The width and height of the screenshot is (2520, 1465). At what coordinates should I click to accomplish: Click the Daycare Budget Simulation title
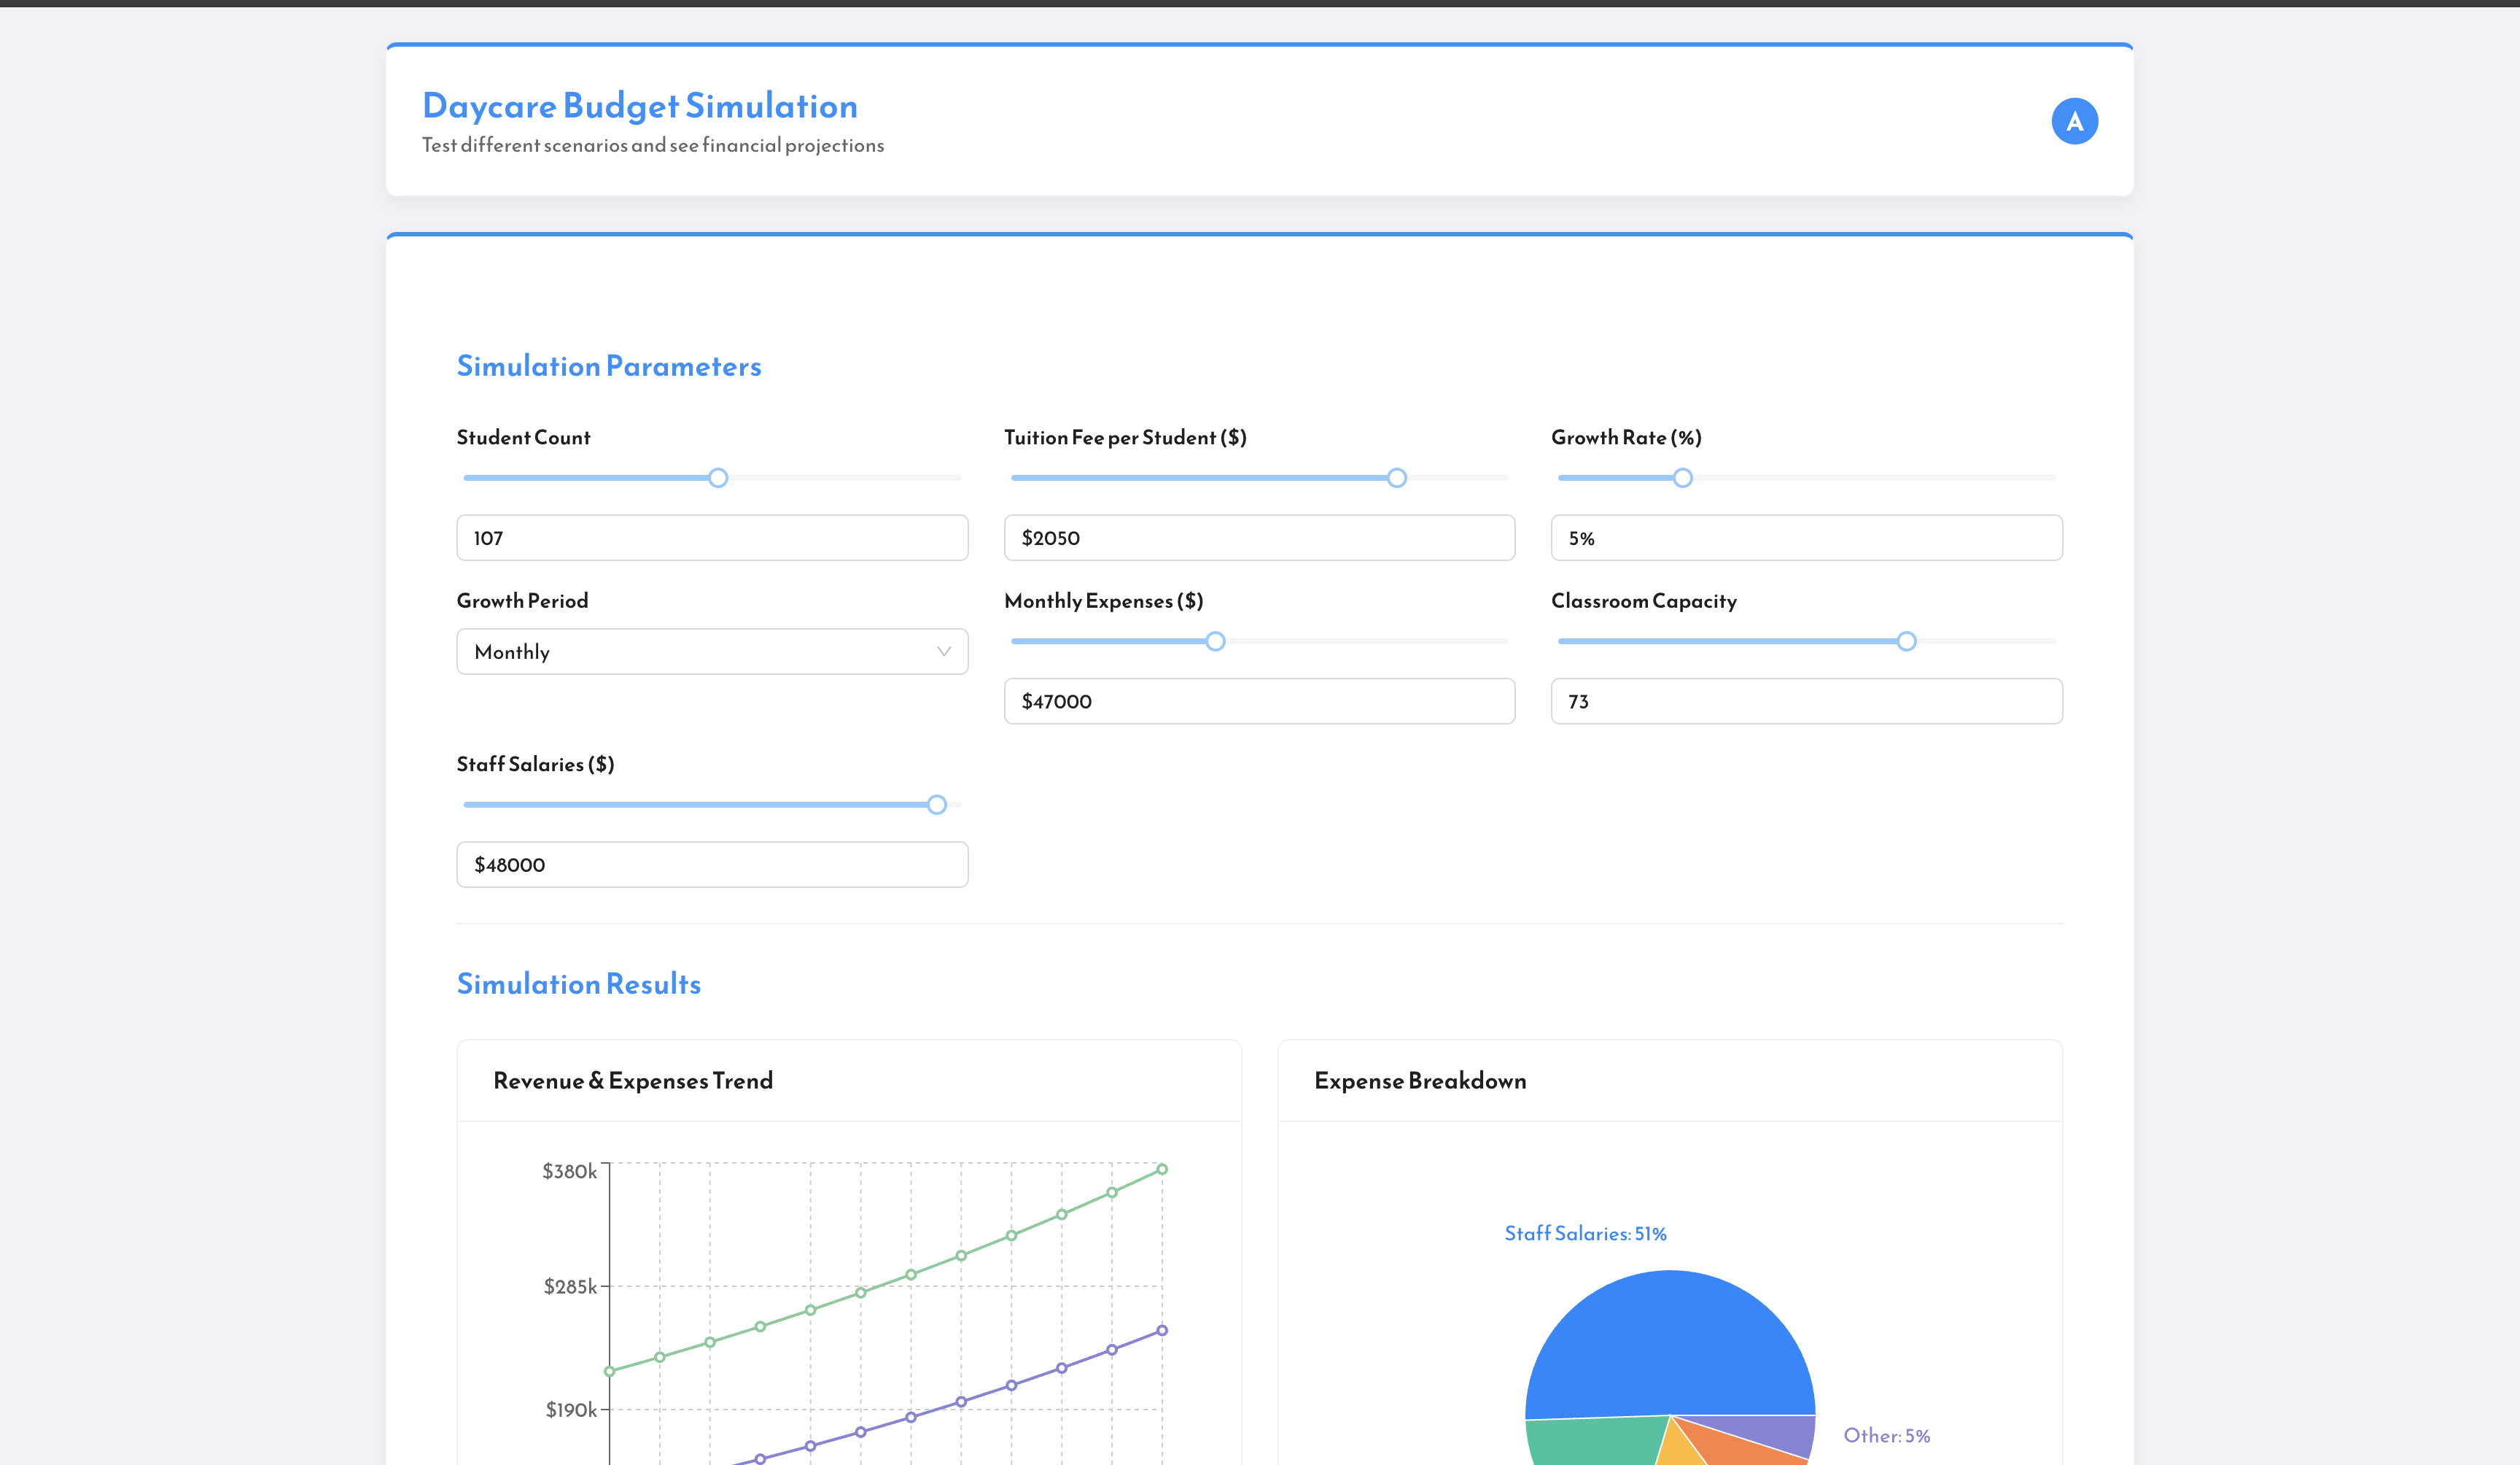[640, 106]
